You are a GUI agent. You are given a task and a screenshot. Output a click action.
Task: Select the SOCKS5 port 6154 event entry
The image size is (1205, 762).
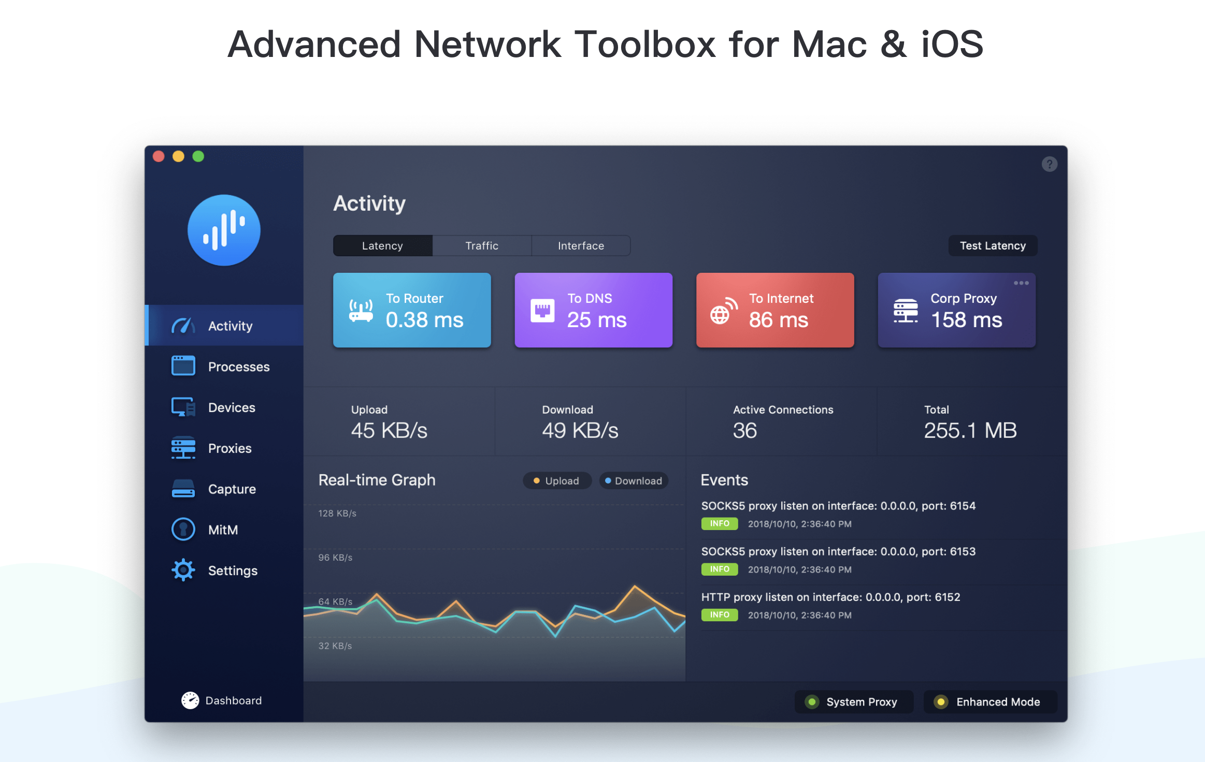[838, 506]
